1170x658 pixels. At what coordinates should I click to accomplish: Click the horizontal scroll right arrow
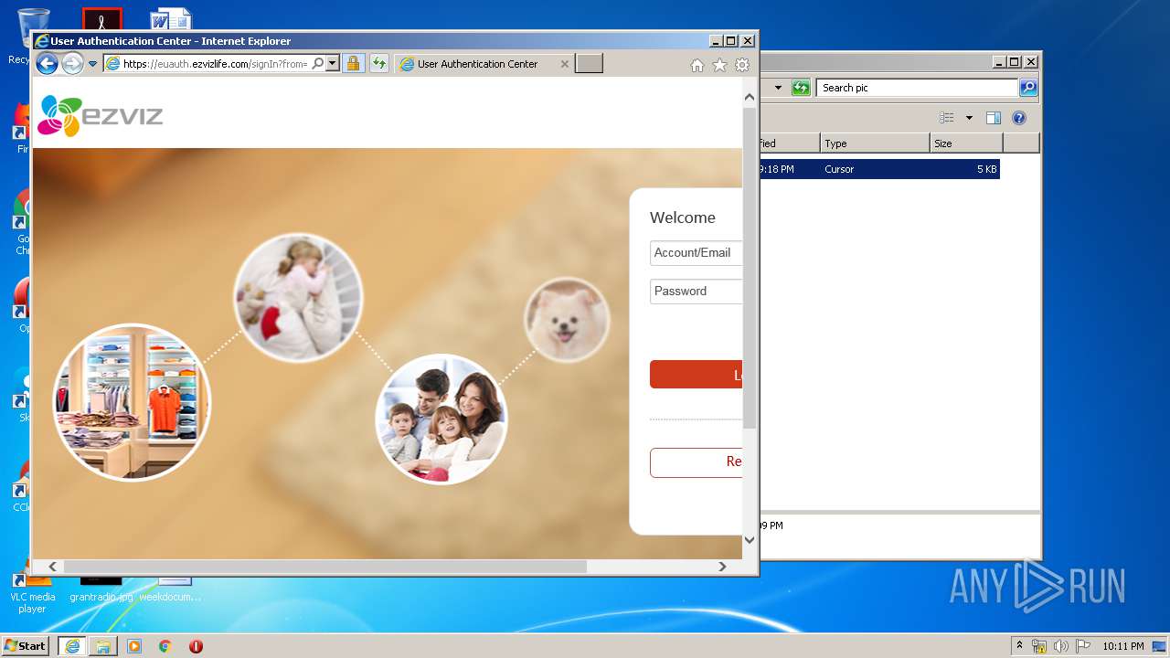[722, 567]
